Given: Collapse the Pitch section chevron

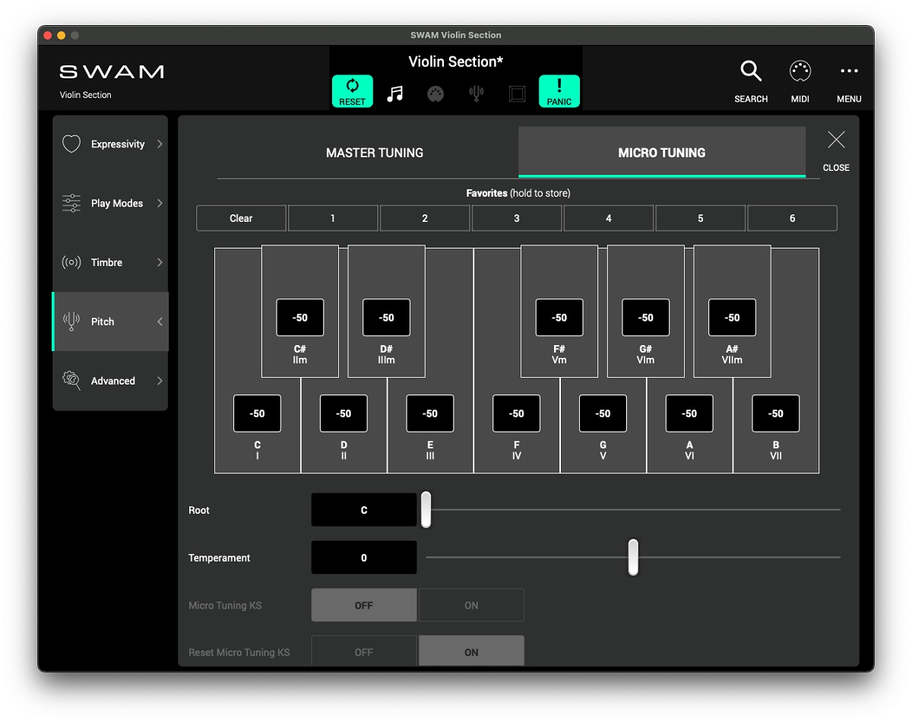Looking at the screenshot, I should point(160,321).
